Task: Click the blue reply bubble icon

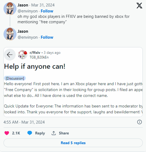Action: point(30,133)
